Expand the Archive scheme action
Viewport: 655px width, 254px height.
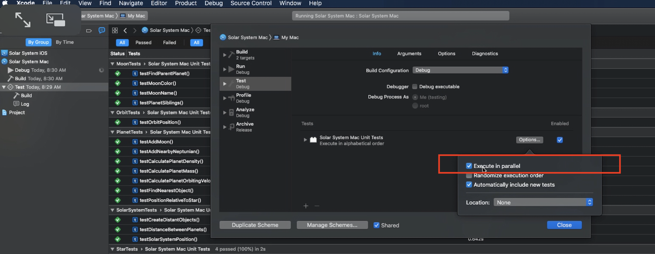tap(225, 127)
